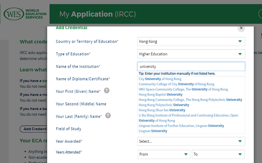Select Hong Kong Polytechnic University
The width and height of the screenshot is (262, 163).
[x=164, y=105]
